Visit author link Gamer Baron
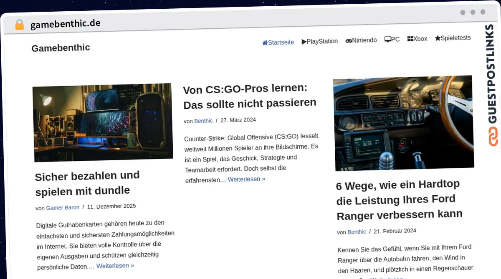Viewport: 501px width, 279px height. 63,207
